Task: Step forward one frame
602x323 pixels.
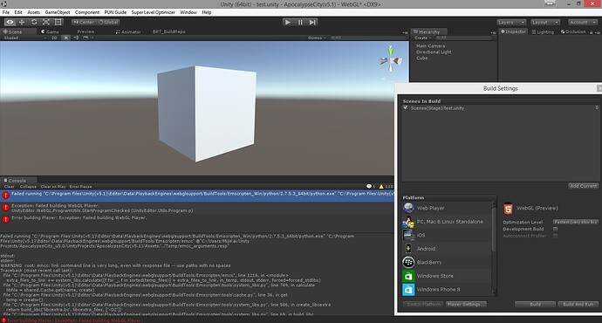Action: point(312,23)
